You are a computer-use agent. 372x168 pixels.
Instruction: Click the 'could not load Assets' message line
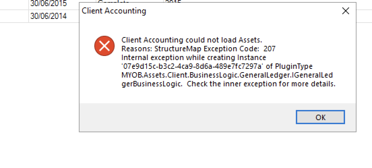191,40
